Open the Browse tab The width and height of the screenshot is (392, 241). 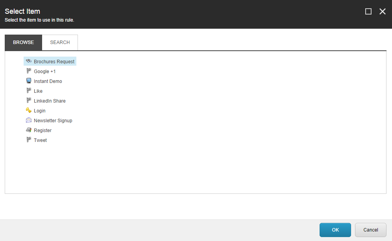click(24, 42)
